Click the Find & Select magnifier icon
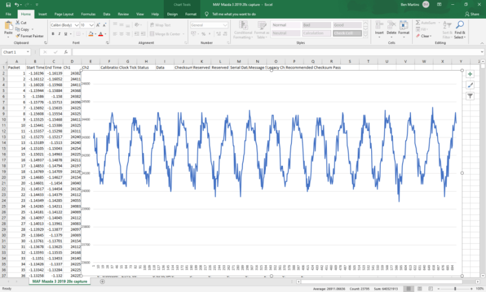Viewport: 486px width, 292px height. [x=460, y=25]
